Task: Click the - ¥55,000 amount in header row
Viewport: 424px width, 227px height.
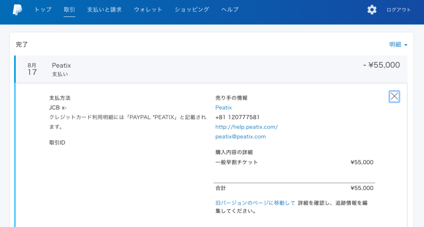Action: coord(381,65)
